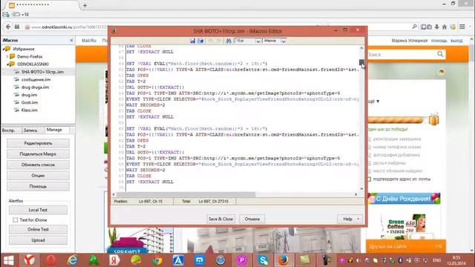Select the Gosti.iim macro file
475x267 pixels.
(x=30, y=102)
